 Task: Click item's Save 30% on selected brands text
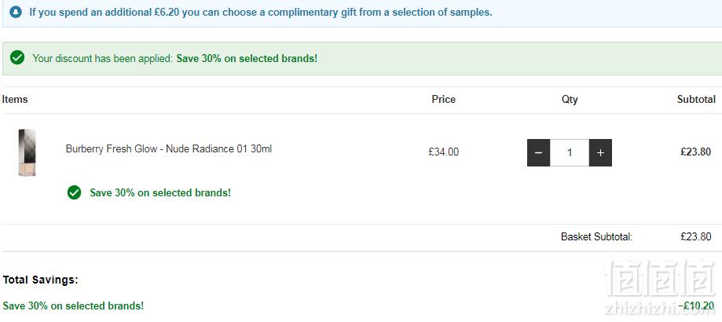coord(160,192)
